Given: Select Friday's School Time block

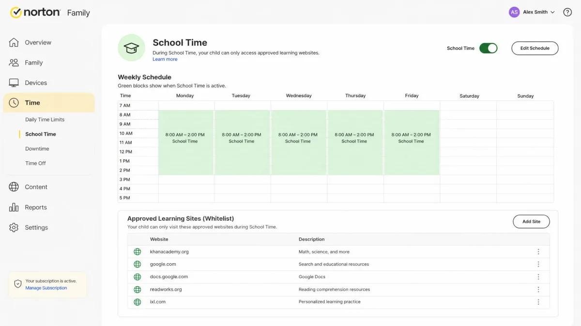Looking at the screenshot, I should [x=412, y=142].
